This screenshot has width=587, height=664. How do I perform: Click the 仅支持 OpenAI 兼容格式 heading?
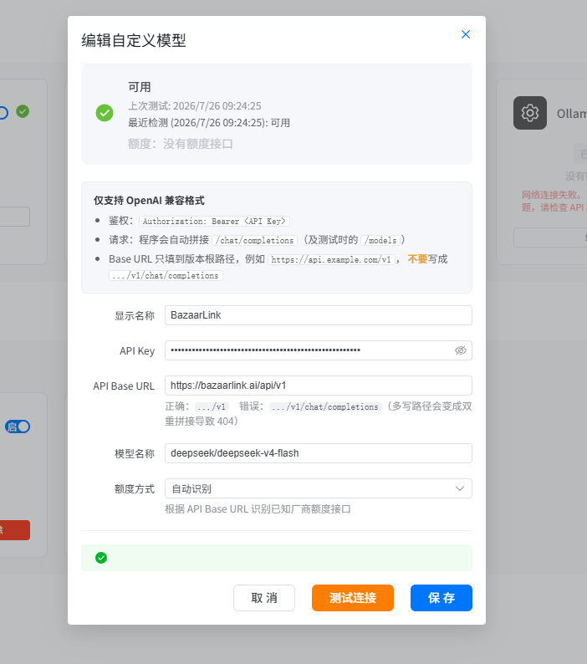coord(149,201)
